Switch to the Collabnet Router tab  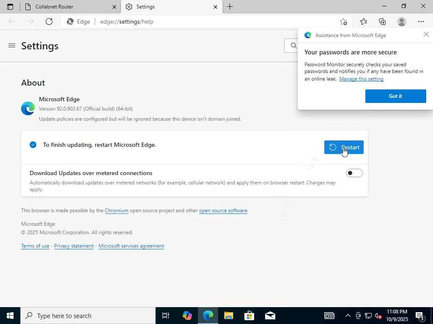71,7
